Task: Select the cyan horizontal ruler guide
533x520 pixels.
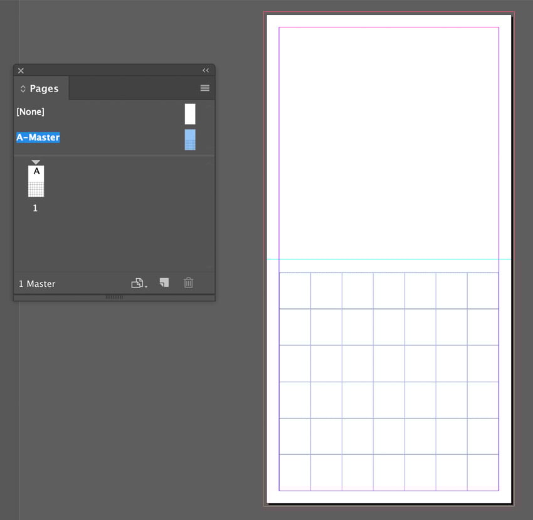Action: 389,259
